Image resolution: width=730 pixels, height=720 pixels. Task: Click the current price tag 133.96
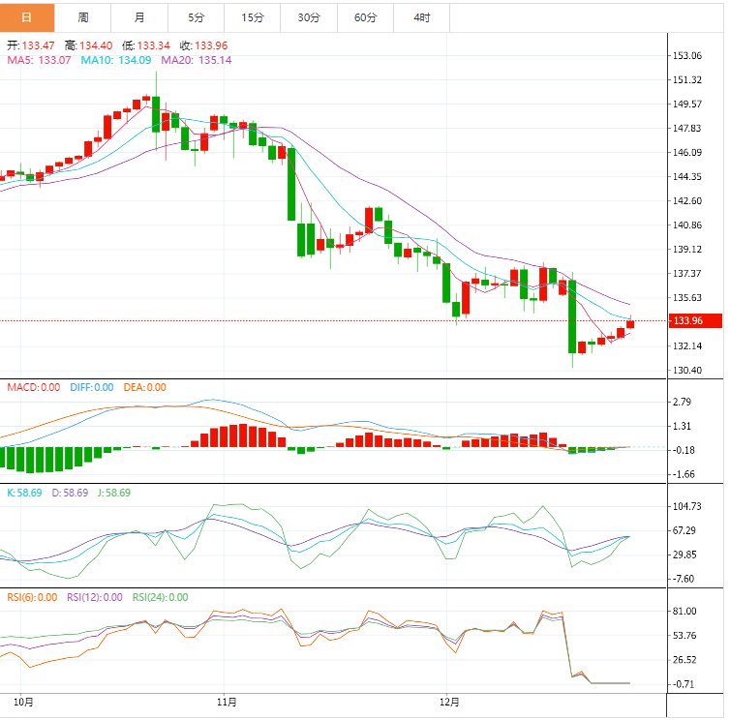point(687,321)
